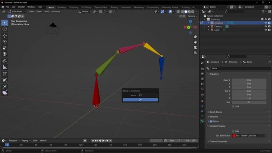Expand Armature in outliner tree

pos(209,23)
